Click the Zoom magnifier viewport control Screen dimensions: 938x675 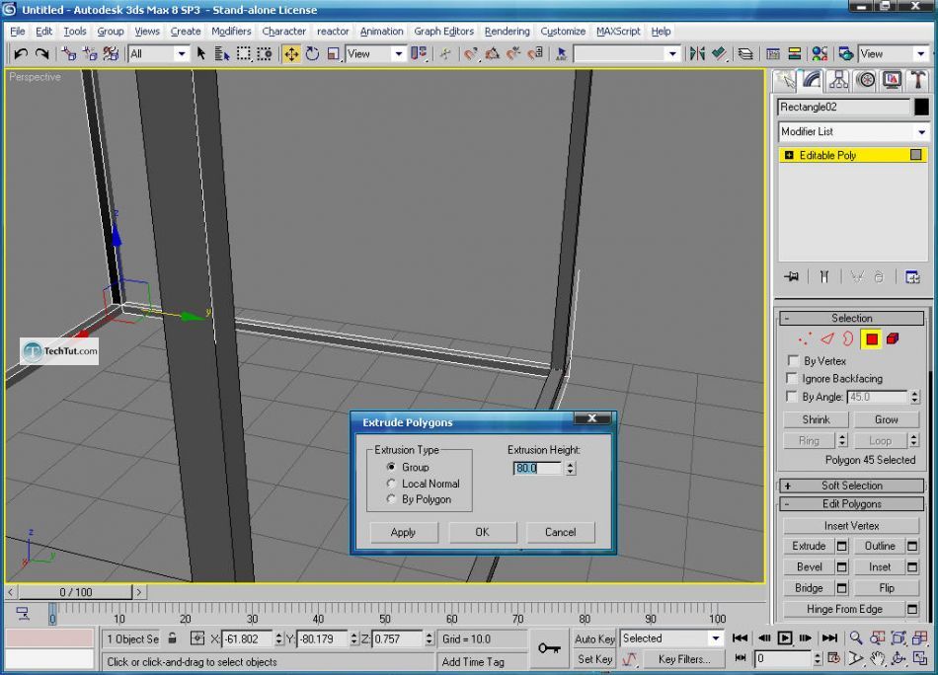[856, 637]
